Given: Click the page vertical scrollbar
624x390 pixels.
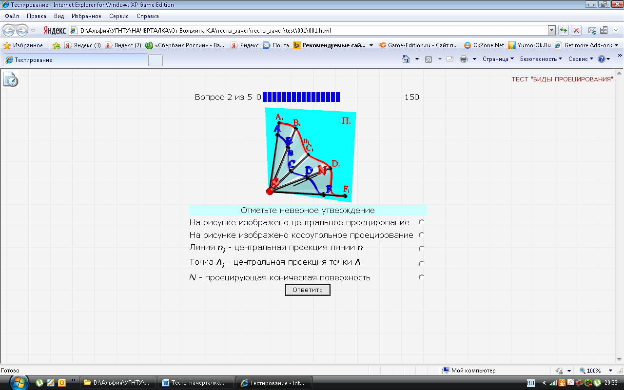Looking at the screenshot, I should tap(620, 216).
